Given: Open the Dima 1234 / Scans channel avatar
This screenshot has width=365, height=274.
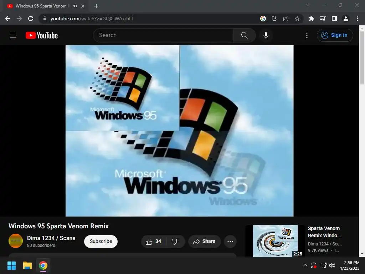Looking at the screenshot, I should 16,241.
